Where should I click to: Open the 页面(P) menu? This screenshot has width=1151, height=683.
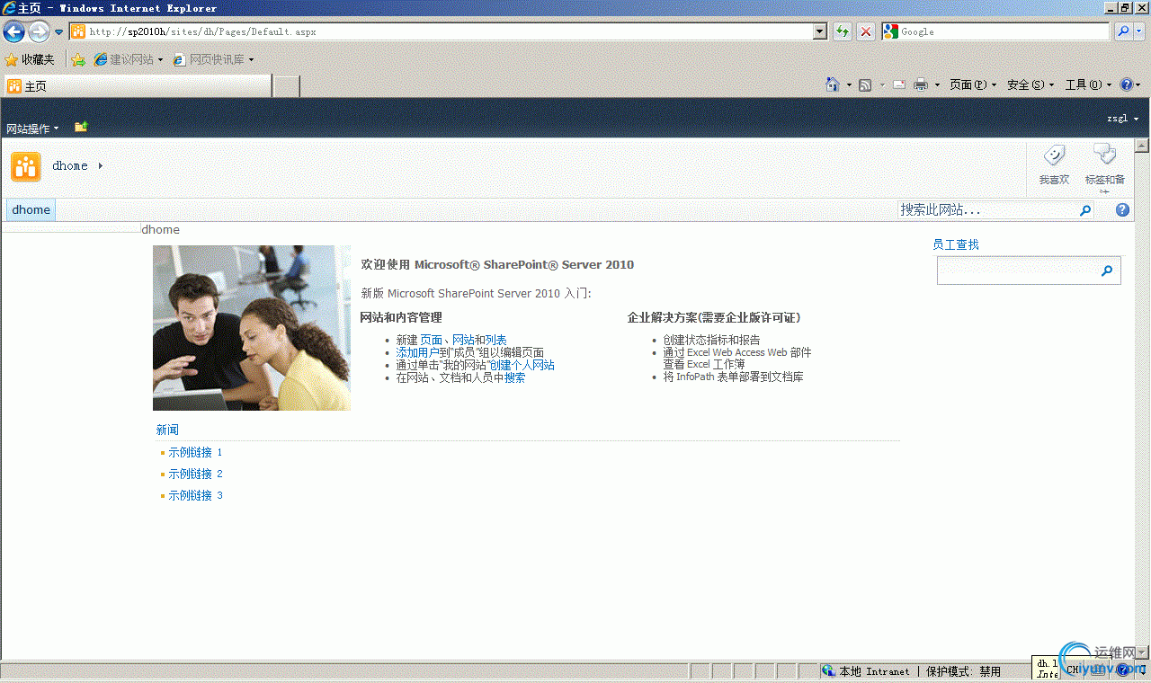click(x=973, y=84)
